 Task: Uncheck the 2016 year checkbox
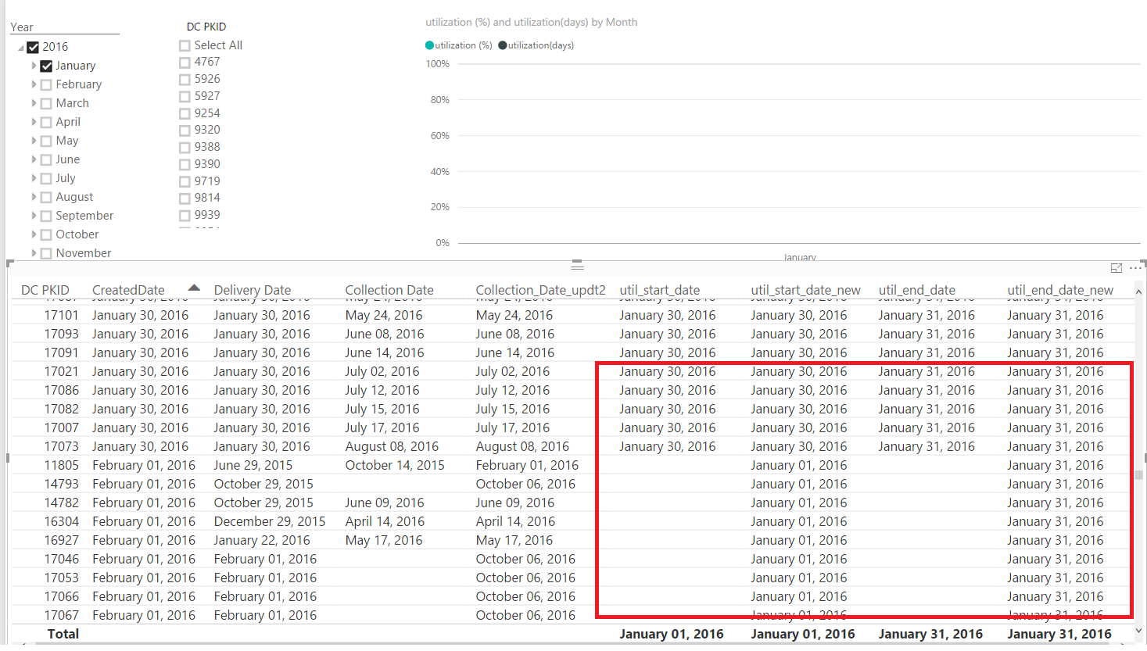coord(33,47)
